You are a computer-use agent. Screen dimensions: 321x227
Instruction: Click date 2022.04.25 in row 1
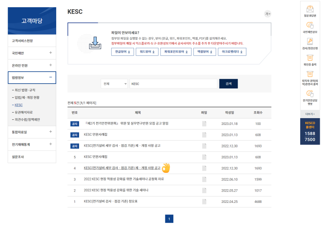(x=230, y=202)
